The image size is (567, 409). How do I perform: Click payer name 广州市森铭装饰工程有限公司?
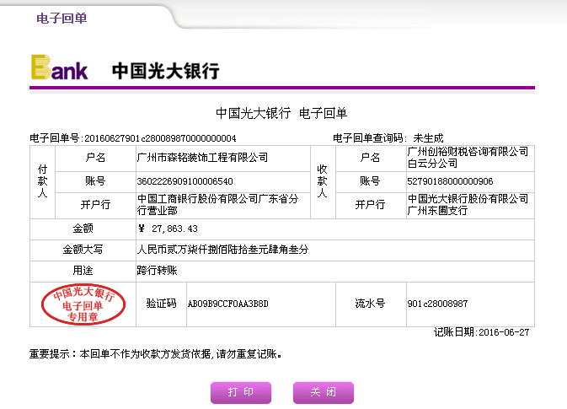coord(202,158)
